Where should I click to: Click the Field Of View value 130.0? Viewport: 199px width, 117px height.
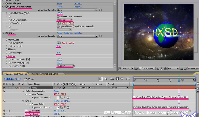pyautogui.click(x=59, y=13)
